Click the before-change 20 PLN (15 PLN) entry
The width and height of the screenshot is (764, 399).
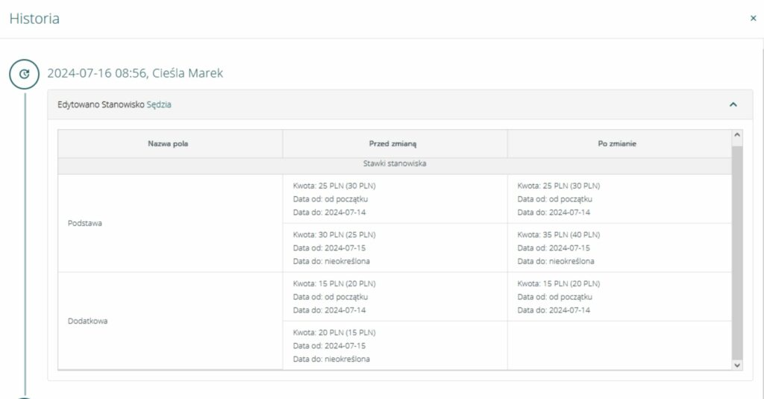[x=334, y=333]
